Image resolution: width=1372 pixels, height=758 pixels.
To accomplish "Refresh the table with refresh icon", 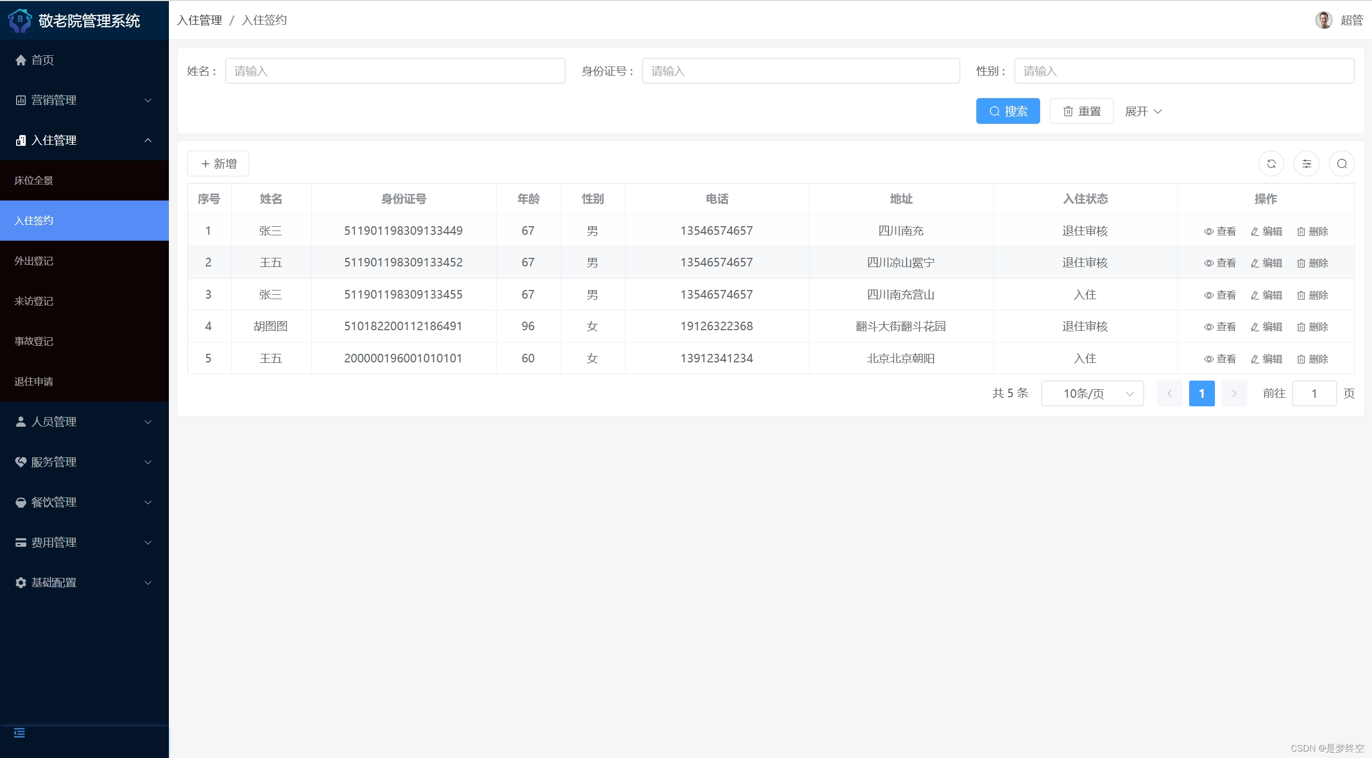I will point(1271,164).
